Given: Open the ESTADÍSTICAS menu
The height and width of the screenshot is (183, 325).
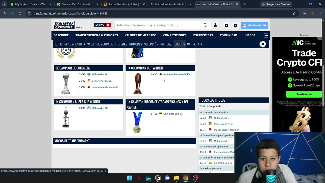Looking at the screenshot, I should point(203,35).
